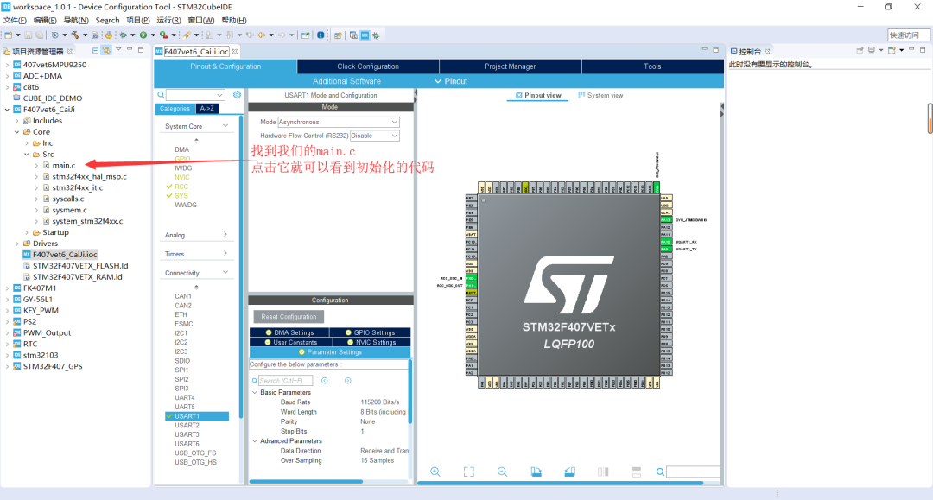Click the parameter Search (Ctrl+F) field
The height and width of the screenshot is (500, 933).
[x=285, y=381]
